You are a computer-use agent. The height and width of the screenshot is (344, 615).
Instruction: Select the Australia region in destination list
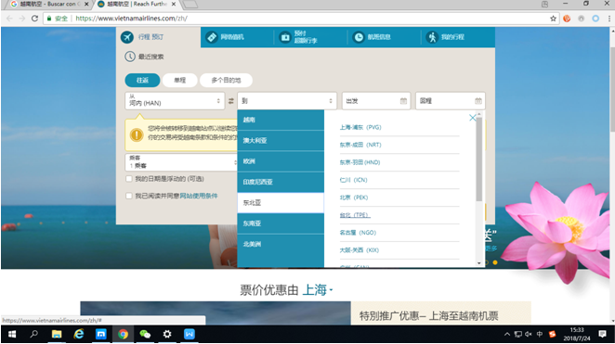tap(281, 141)
